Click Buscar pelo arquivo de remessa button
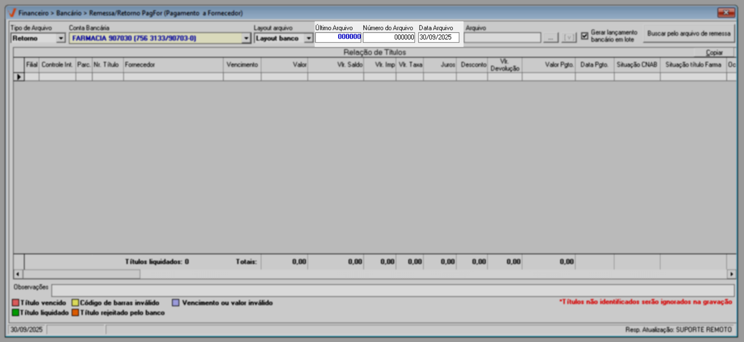 688,34
